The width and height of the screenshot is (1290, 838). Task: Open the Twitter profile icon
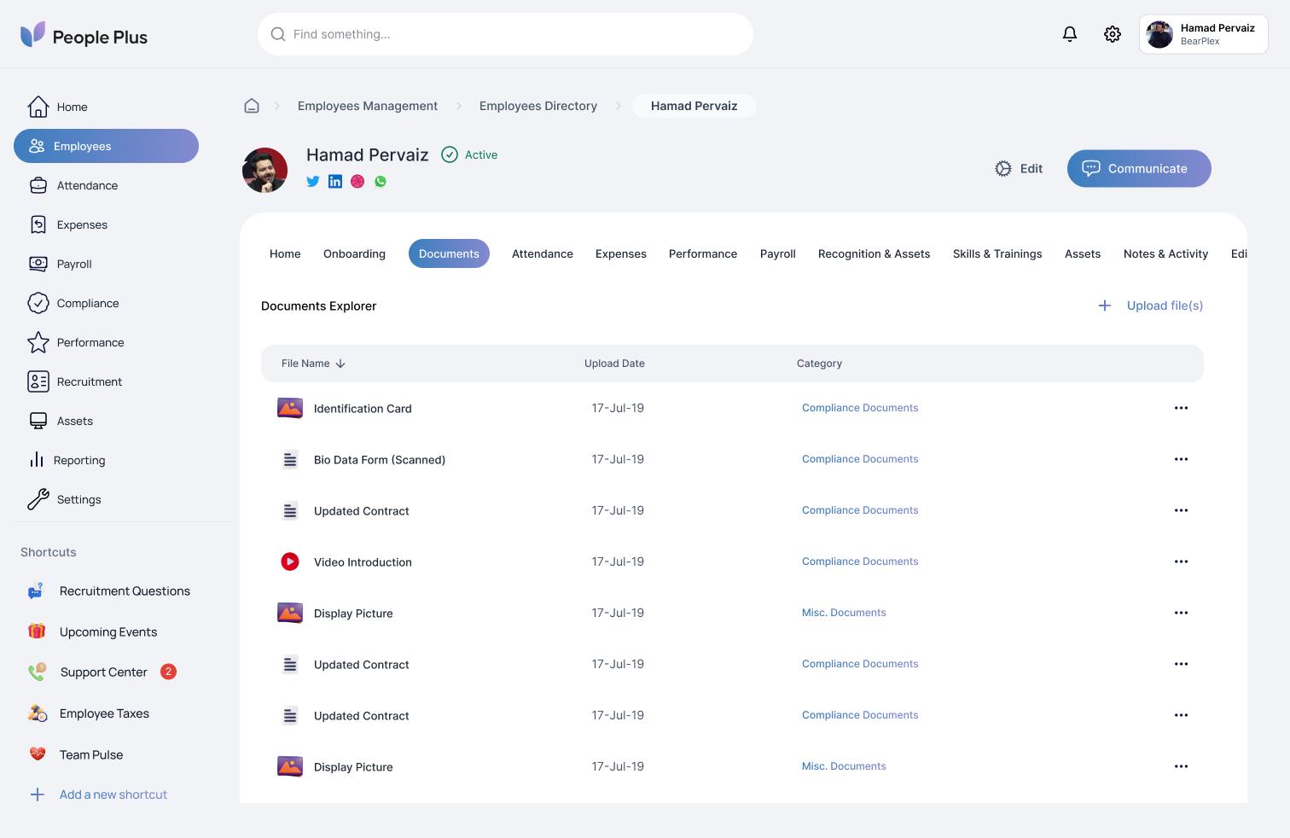click(x=313, y=181)
